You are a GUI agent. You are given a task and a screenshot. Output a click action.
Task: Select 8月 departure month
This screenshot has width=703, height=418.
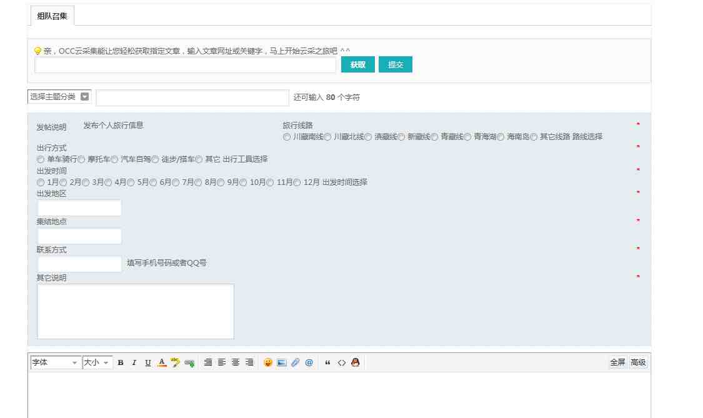pos(198,182)
